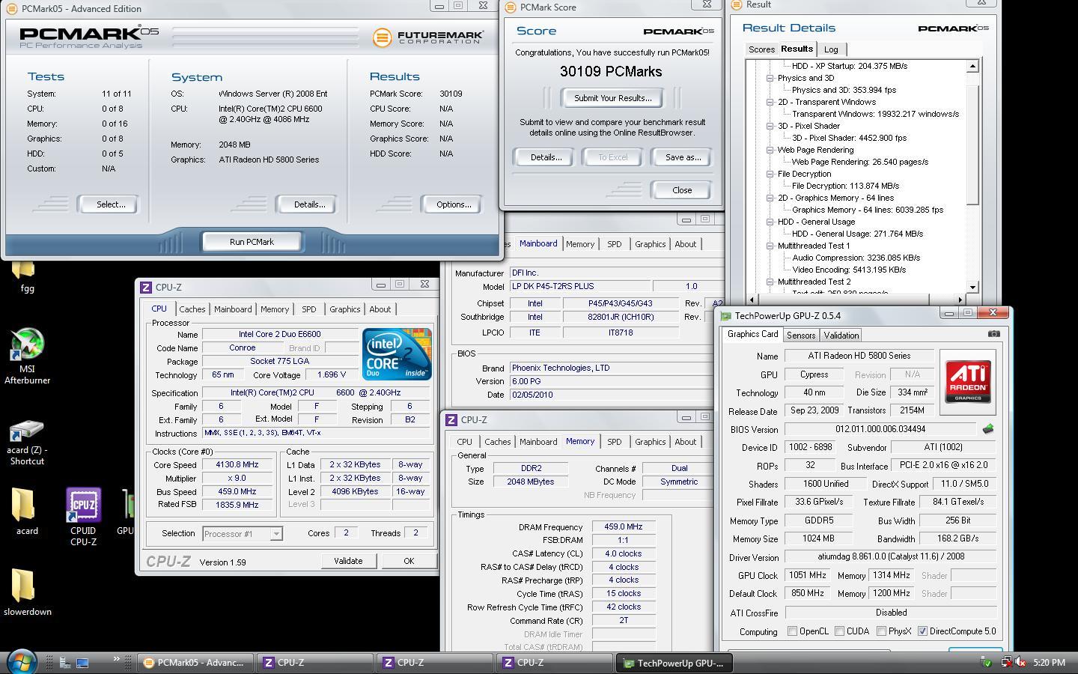1078x674 pixels.
Task: Click Validate button in CPU-Z
Action: [x=347, y=561]
